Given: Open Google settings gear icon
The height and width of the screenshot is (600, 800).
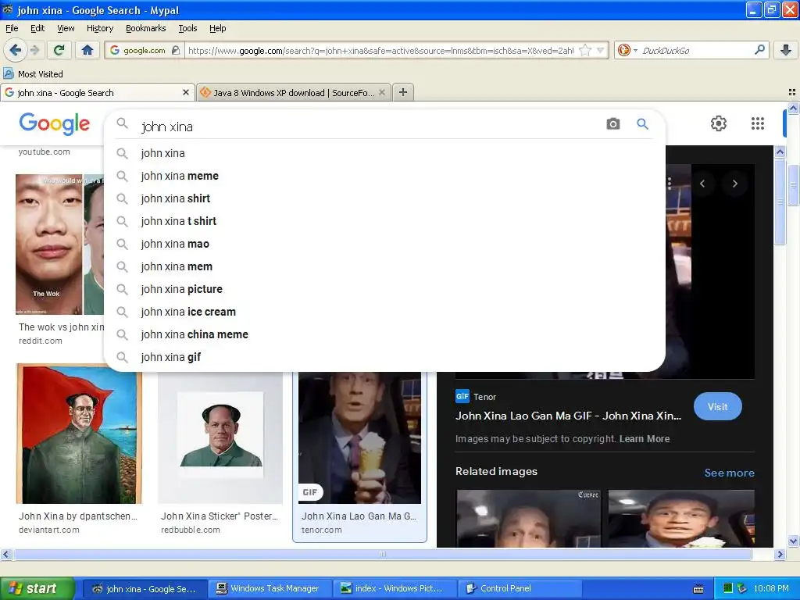Looking at the screenshot, I should (x=719, y=123).
